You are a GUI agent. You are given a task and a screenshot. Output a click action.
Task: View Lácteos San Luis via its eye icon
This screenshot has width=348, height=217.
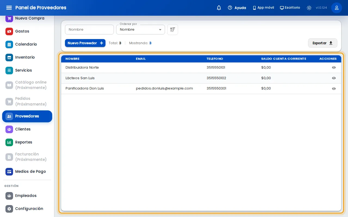pyautogui.click(x=334, y=78)
